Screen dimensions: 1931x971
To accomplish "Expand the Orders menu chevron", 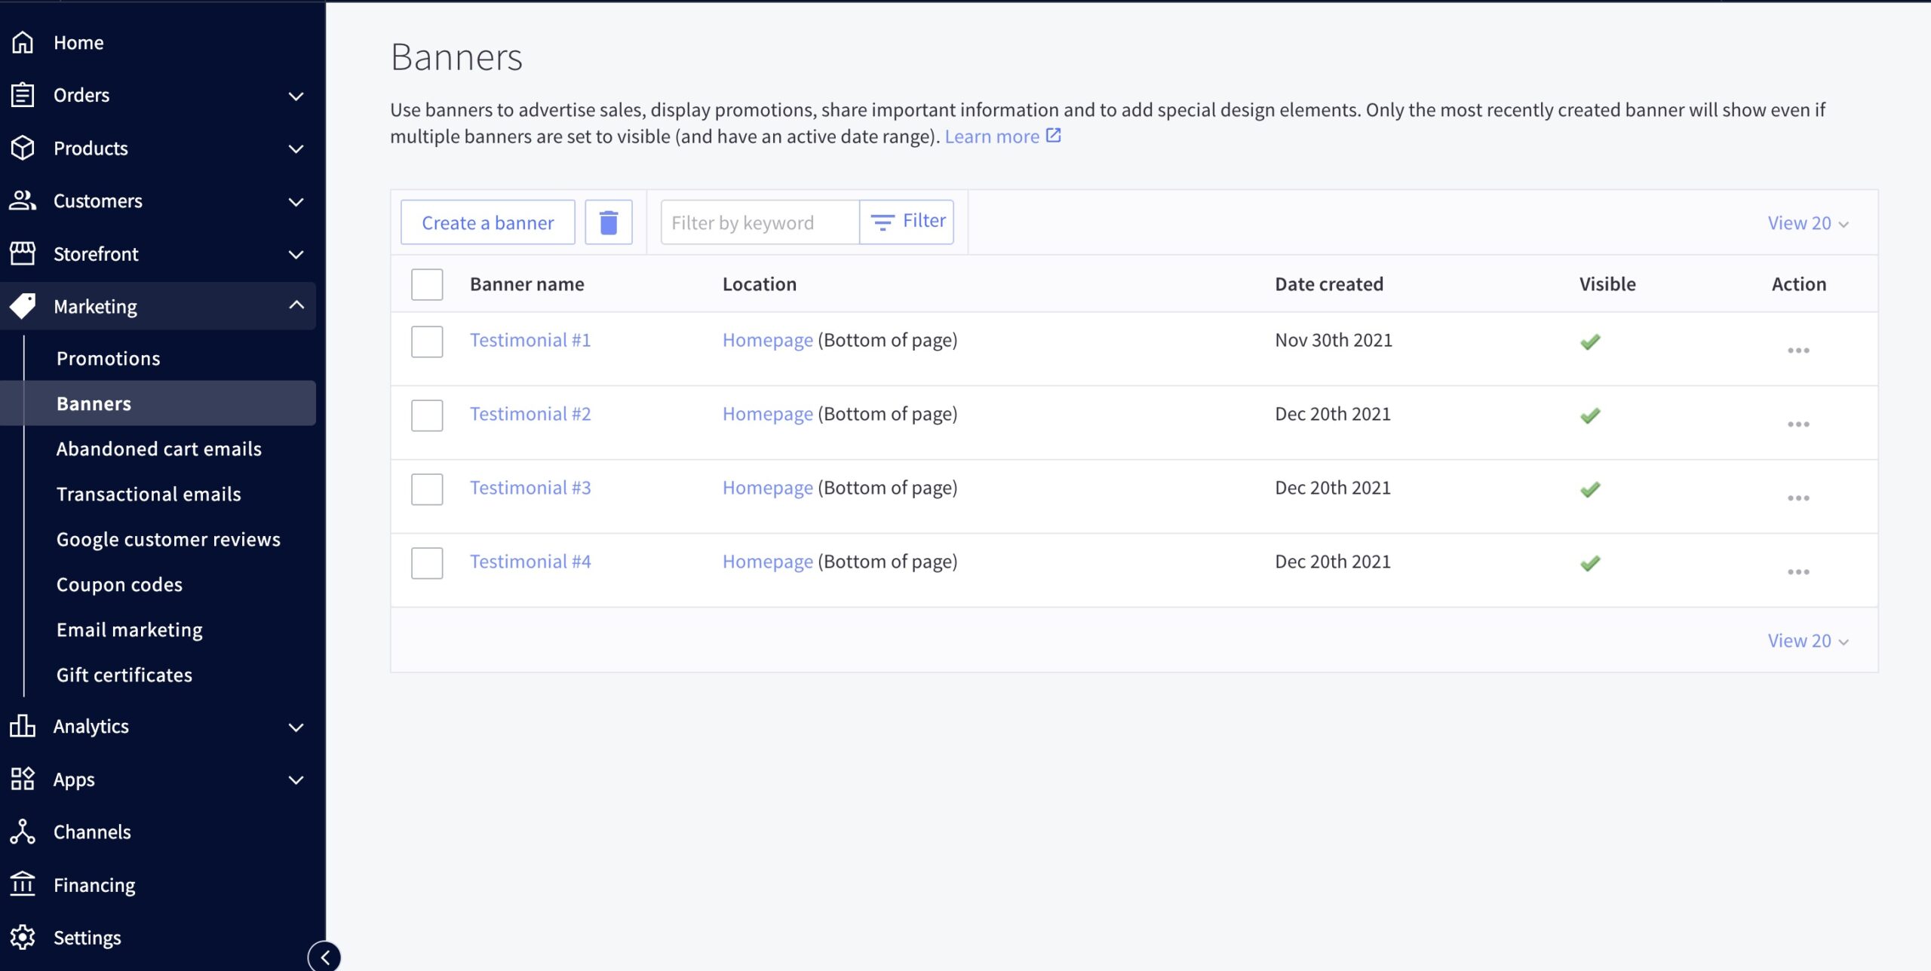I will click(x=296, y=96).
